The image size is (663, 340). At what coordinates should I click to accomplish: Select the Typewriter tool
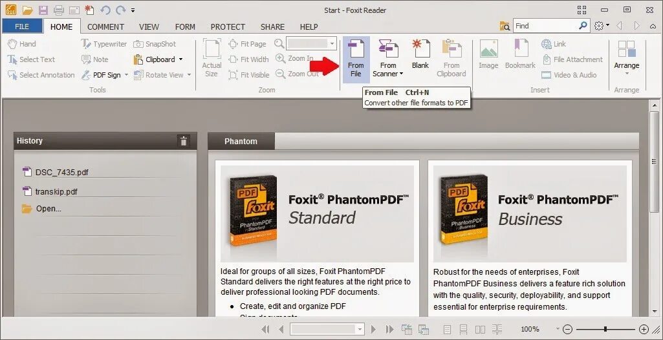click(x=104, y=44)
